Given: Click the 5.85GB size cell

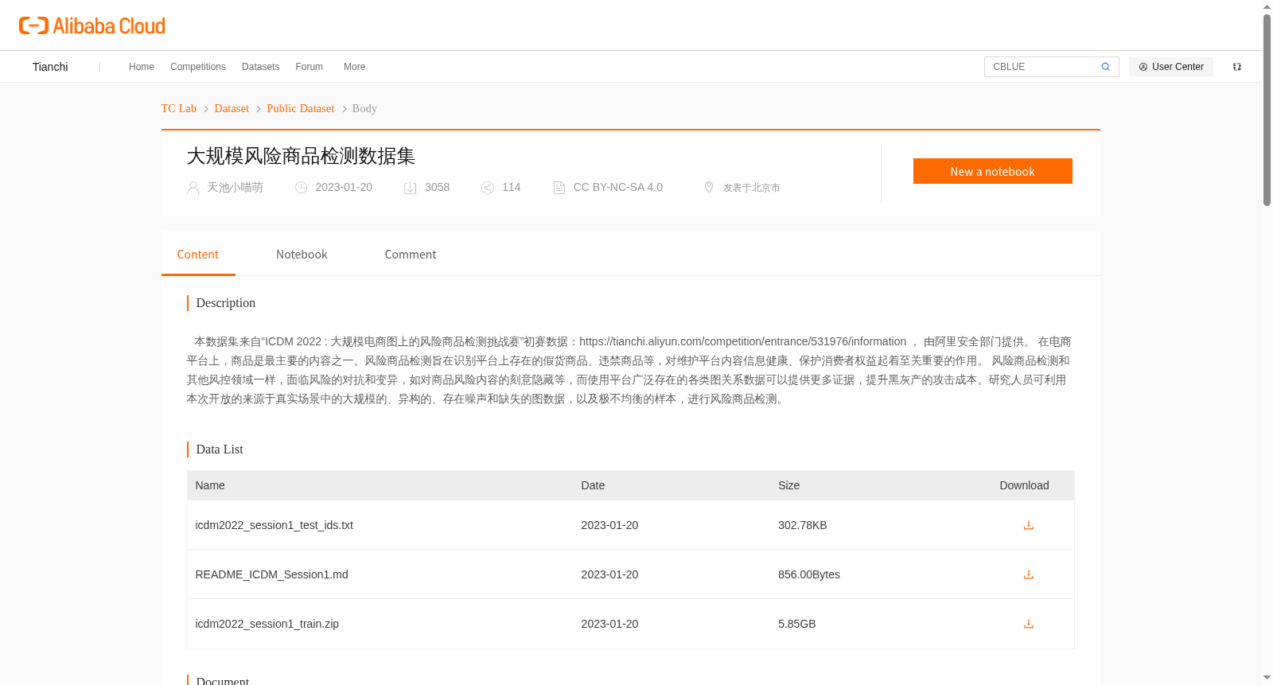Looking at the screenshot, I should point(797,624).
